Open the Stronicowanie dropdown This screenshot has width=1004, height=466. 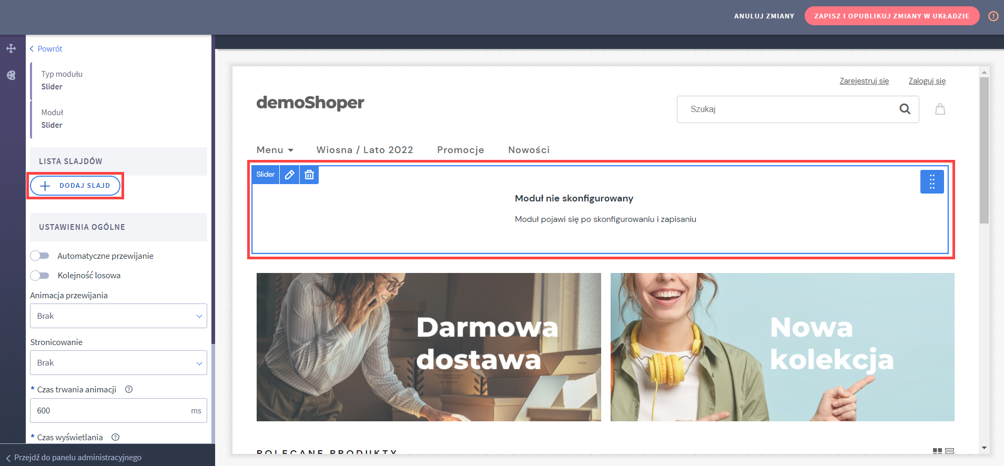(118, 363)
